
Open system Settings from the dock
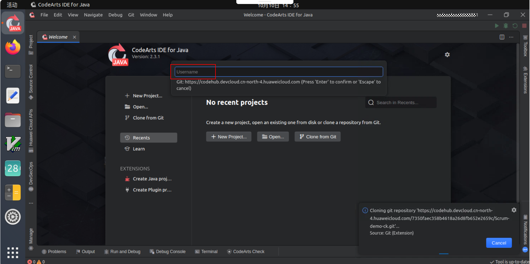click(13, 217)
